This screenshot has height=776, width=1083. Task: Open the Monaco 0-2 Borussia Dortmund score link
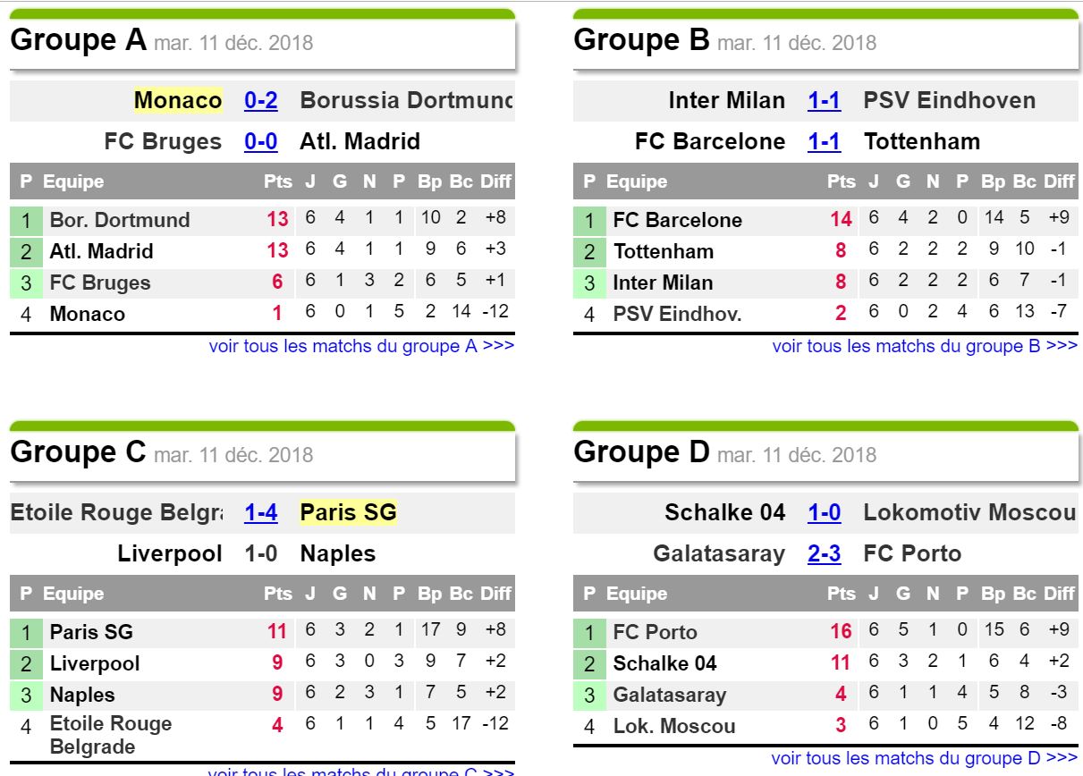click(260, 100)
